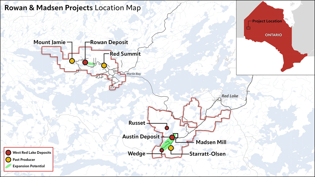Select the Red Summit yellow marker

pyautogui.click(x=104, y=65)
